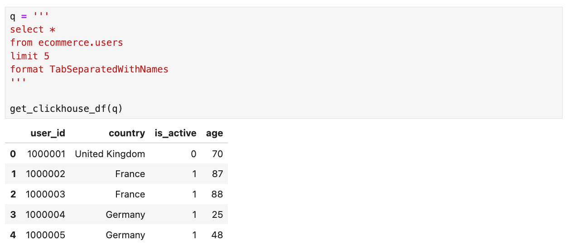The height and width of the screenshot is (250, 568).
Task: Click the France cell for user 1000002
Action: click(130, 174)
